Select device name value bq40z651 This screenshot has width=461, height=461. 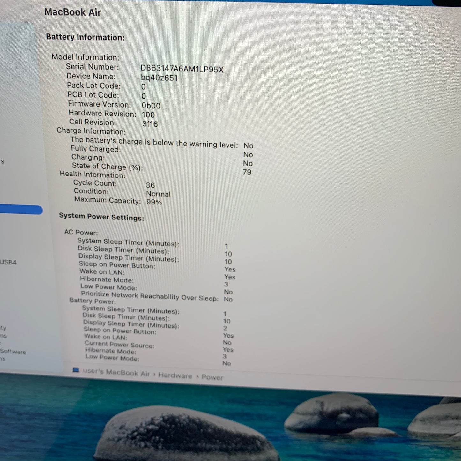159,78
